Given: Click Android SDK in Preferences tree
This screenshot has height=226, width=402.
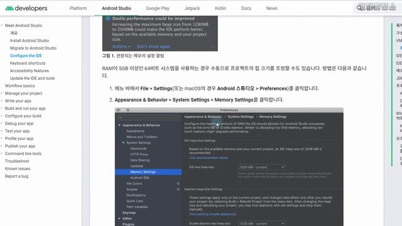Looking at the screenshot, I should click(x=139, y=178).
